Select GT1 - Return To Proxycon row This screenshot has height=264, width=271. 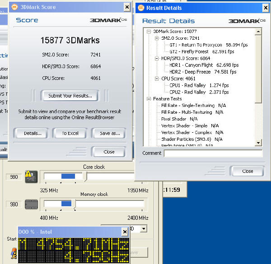208,45
